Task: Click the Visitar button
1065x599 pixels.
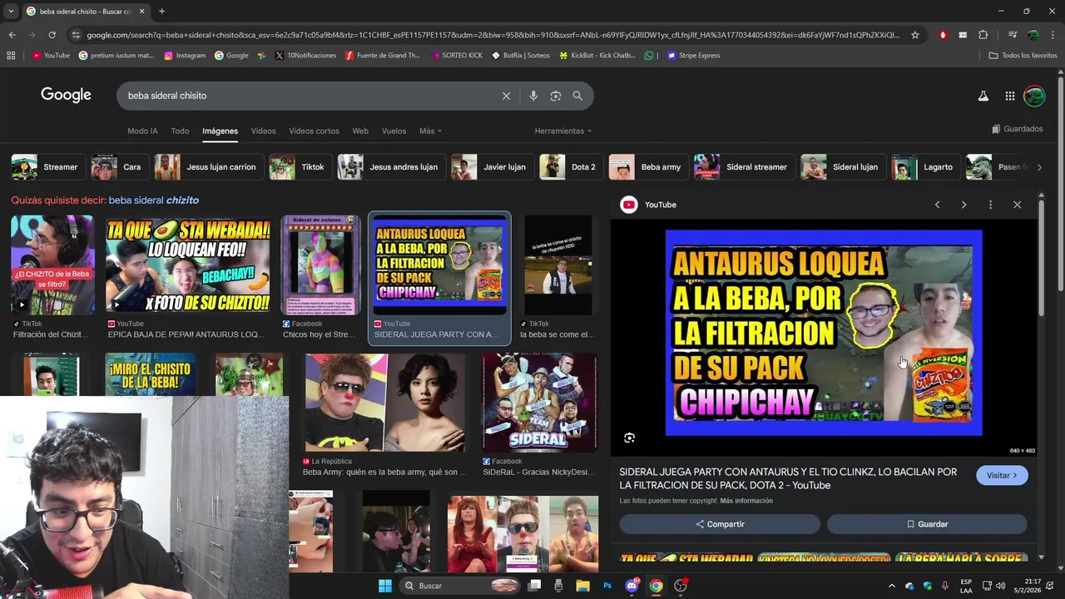Action: tap(1002, 475)
